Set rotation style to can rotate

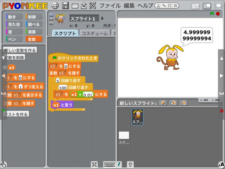pyautogui.click(x=51, y=15)
